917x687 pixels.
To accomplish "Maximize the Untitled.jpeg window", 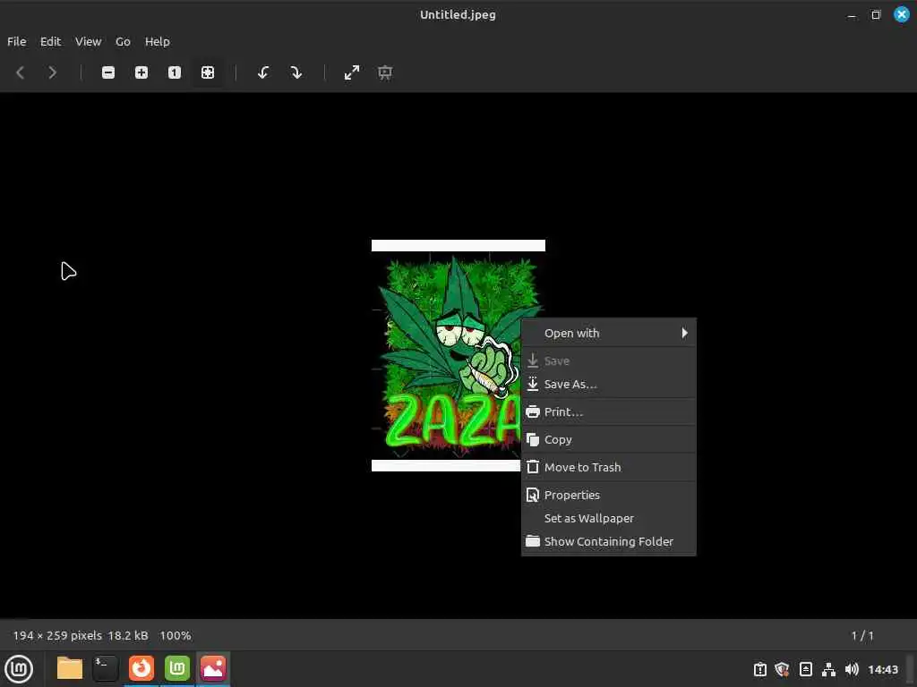I will tap(876, 15).
